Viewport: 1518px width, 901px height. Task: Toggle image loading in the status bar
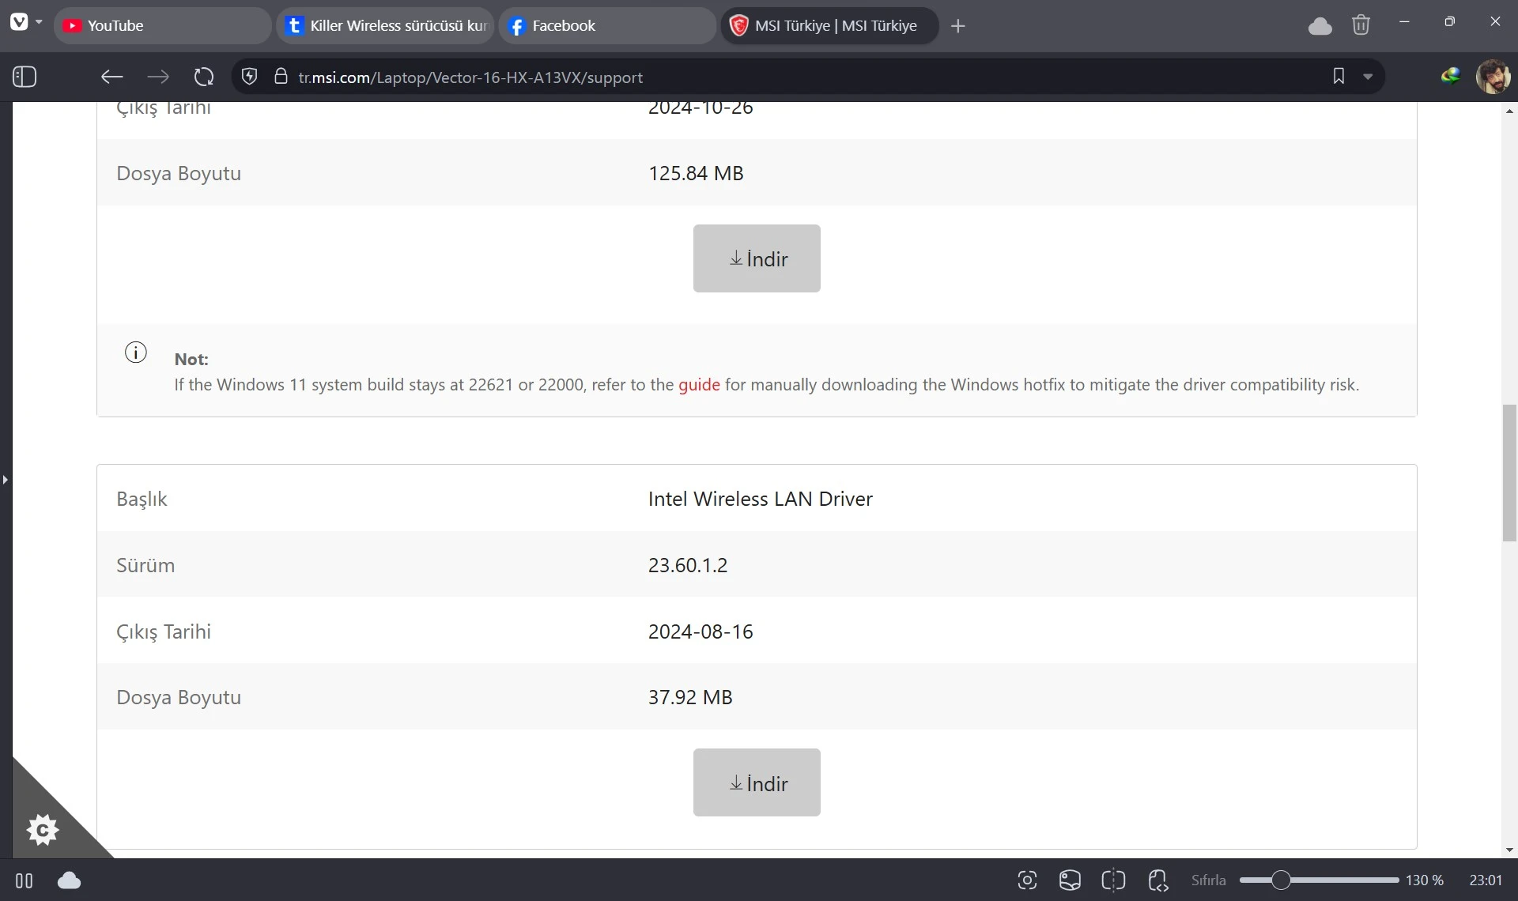[1070, 880]
